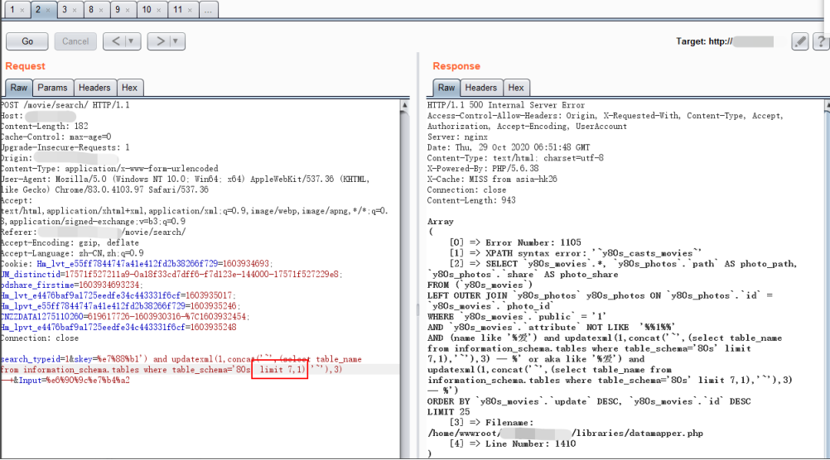Click the Content-Length: 943 response line
This screenshot has height=460, width=830.
click(471, 200)
